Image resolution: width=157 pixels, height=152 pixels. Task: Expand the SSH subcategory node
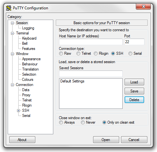click(x=19, y=110)
